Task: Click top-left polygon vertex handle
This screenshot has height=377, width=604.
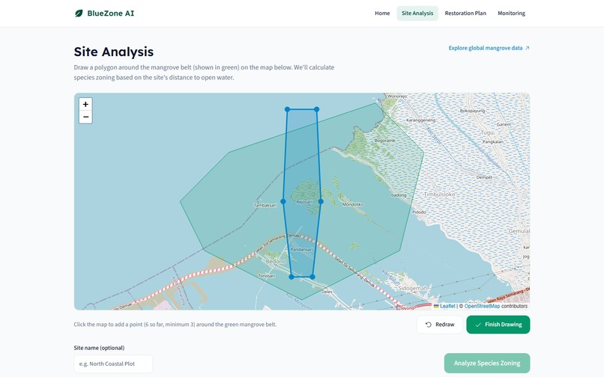Action: (x=287, y=110)
